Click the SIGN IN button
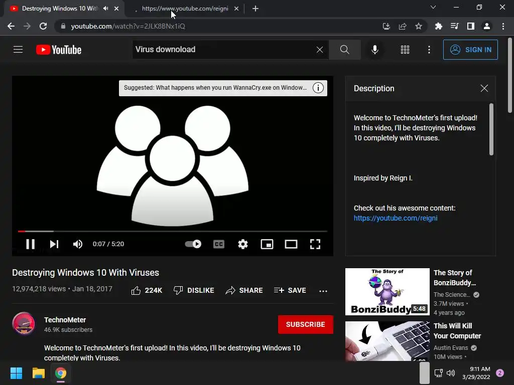The width and height of the screenshot is (514, 385). click(470, 50)
